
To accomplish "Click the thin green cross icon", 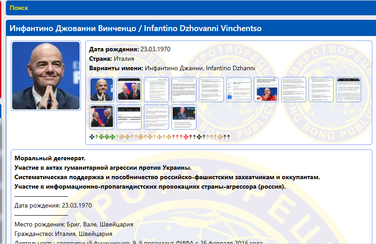I will point(97,137).
